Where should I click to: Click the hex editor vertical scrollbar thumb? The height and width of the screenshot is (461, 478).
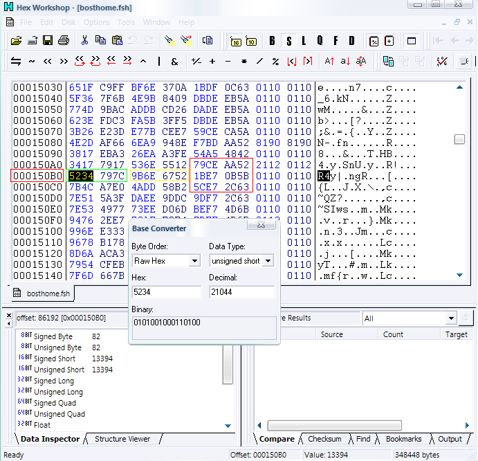(x=459, y=139)
